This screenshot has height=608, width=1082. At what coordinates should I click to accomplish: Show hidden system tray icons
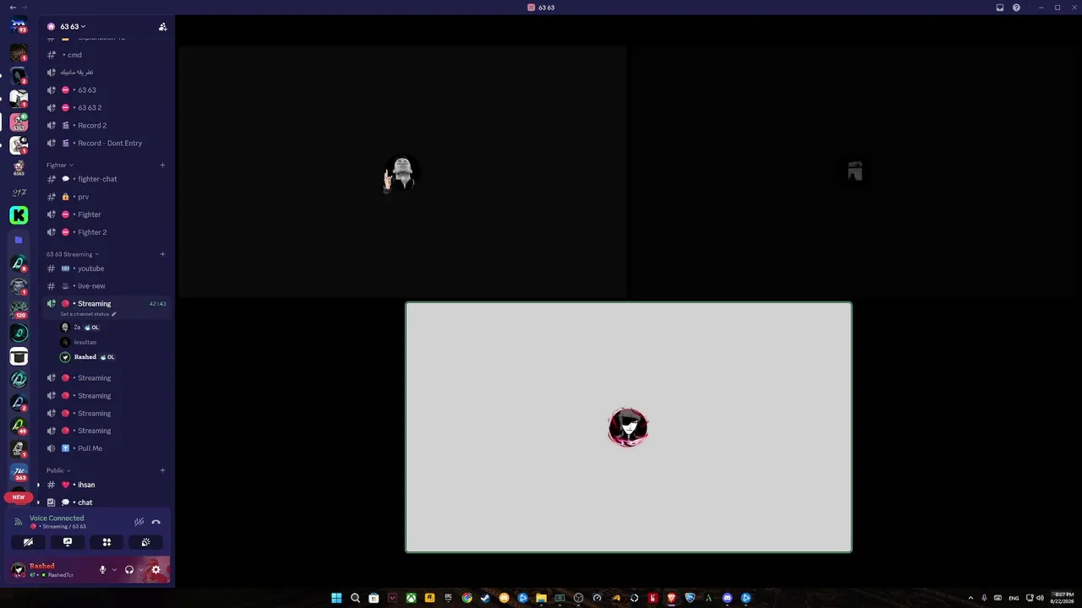pyautogui.click(x=970, y=598)
